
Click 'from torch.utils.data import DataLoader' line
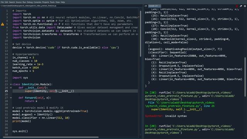tap(42, 27)
